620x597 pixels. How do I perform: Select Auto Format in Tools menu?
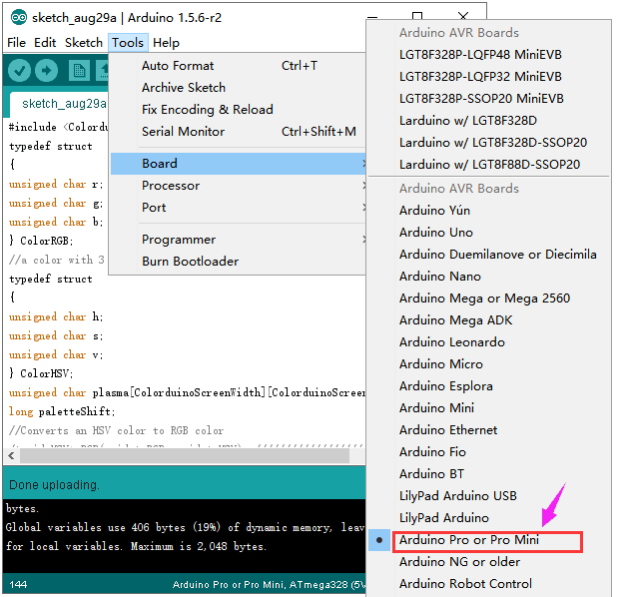[239, 66]
